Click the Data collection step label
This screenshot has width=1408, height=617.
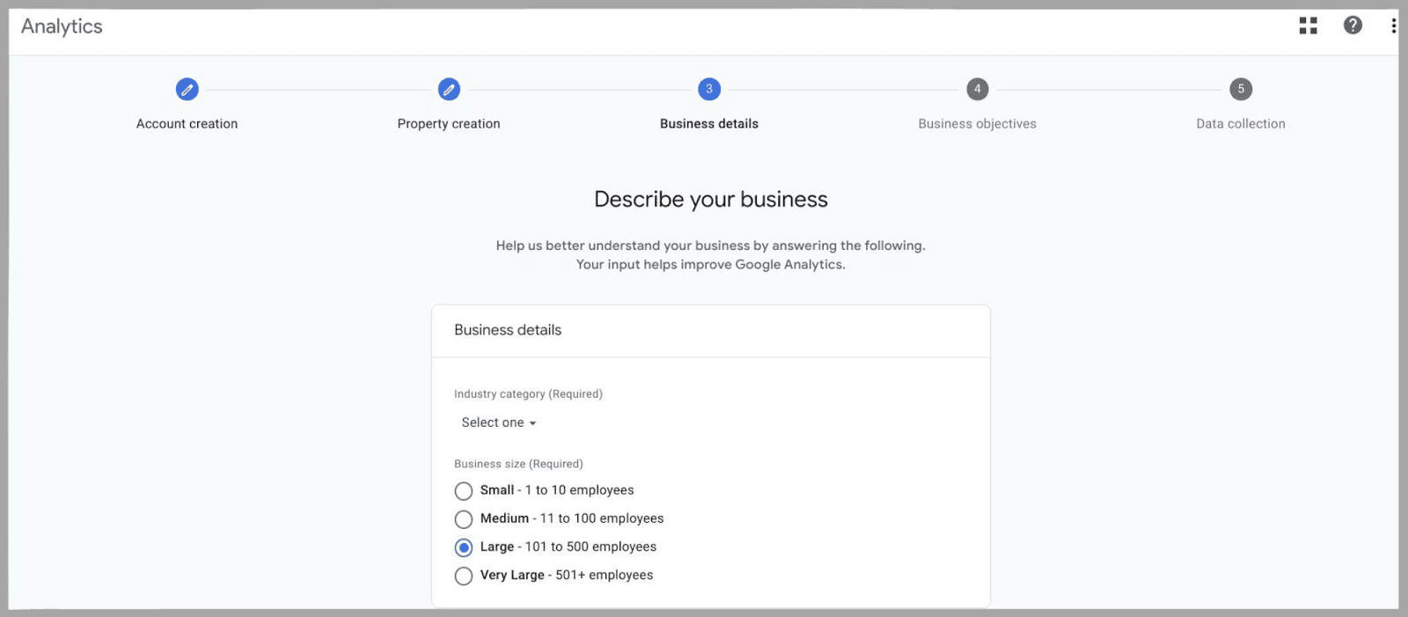pos(1241,124)
